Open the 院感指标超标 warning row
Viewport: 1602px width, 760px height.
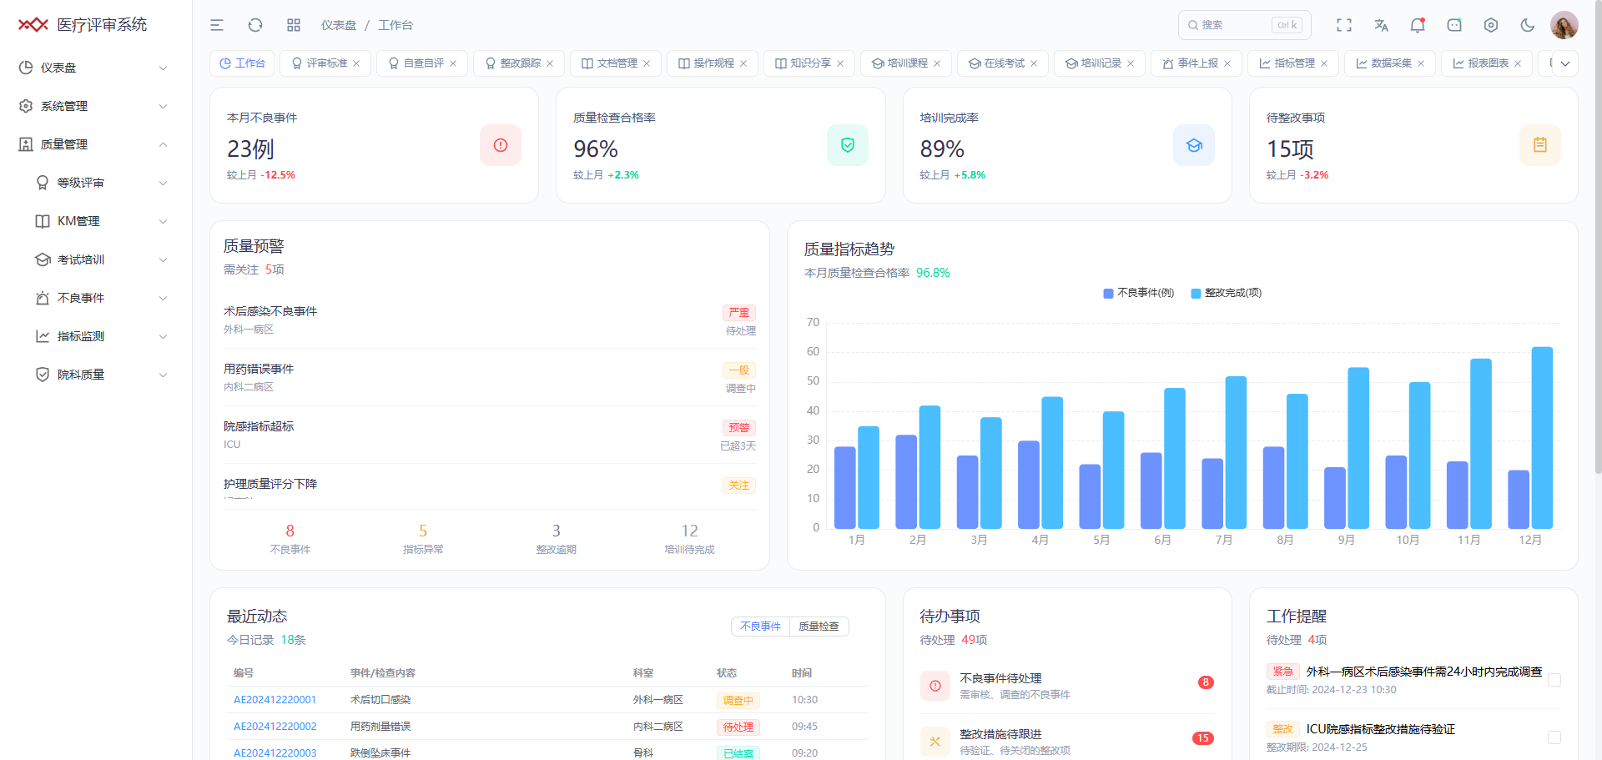tap(490, 435)
